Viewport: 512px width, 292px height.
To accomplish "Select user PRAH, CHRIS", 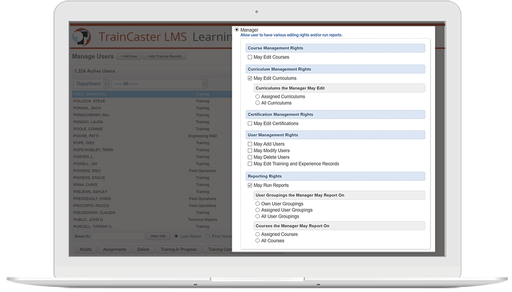I will pyautogui.click(x=152, y=185).
